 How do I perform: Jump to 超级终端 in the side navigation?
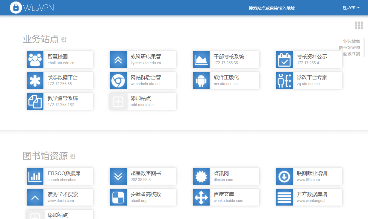coord(351,54)
